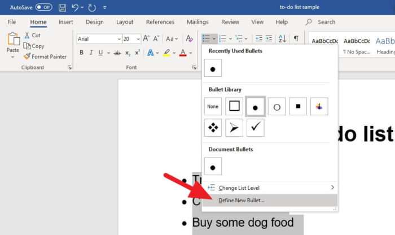Viewport: 395px width, 235px height.
Task: Click the Decrease Indent icon
Action: point(258,38)
